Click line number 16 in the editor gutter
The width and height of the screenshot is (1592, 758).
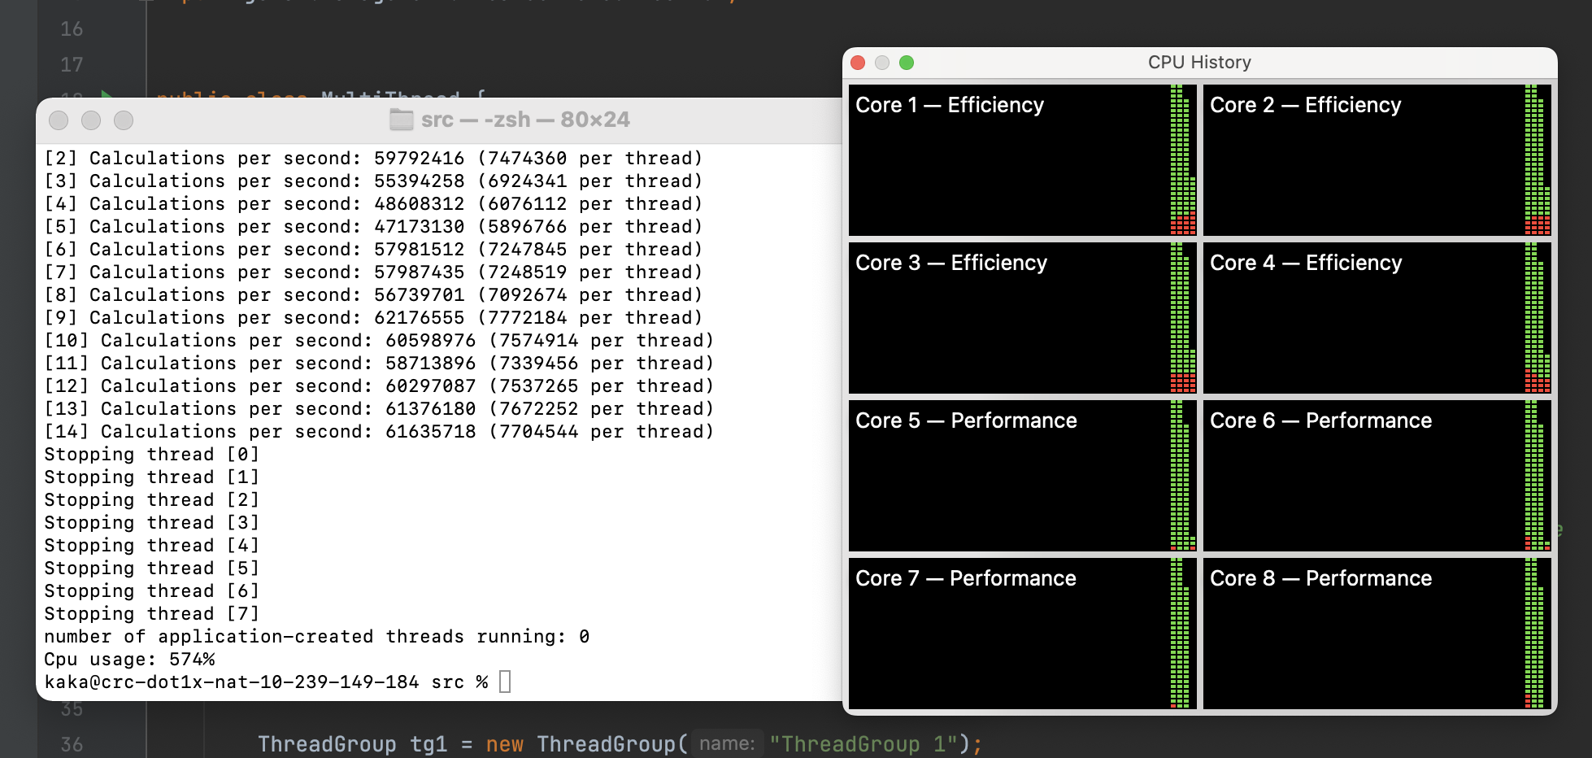tap(72, 29)
